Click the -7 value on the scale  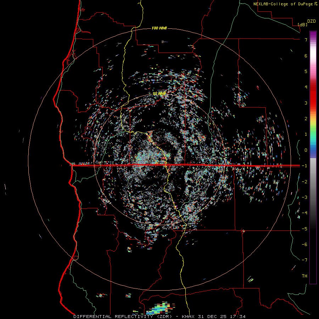tap(304, 260)
